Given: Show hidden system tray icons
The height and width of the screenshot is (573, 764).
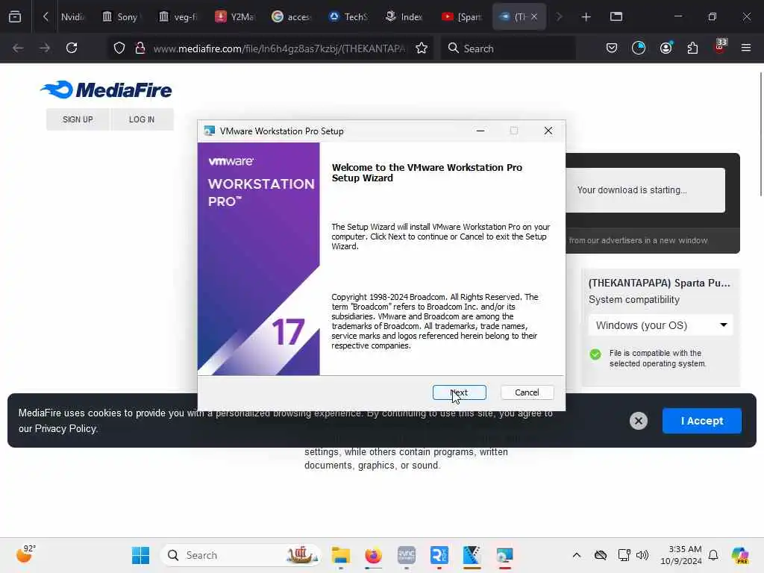Looking at the screenshot, I should [x=577, y=555].
